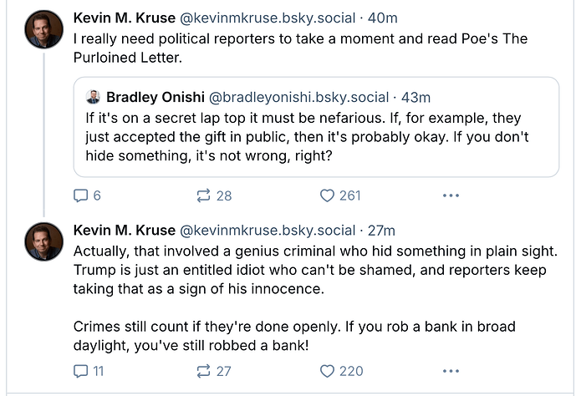
Task: Reply to the second post with 11 replies
Action: [89, 371]
